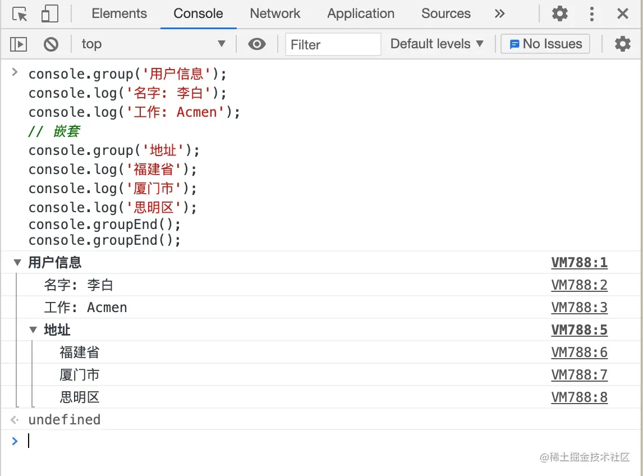This screenshot has width=643, height=476.
Task: Show the console sidebar icon
Action: click(x=19, y=44)
